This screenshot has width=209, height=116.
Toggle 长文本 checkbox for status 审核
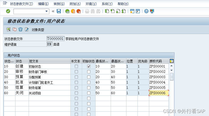coord(76,72)
